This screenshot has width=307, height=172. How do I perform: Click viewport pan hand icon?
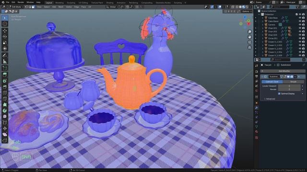coord(249,37)
